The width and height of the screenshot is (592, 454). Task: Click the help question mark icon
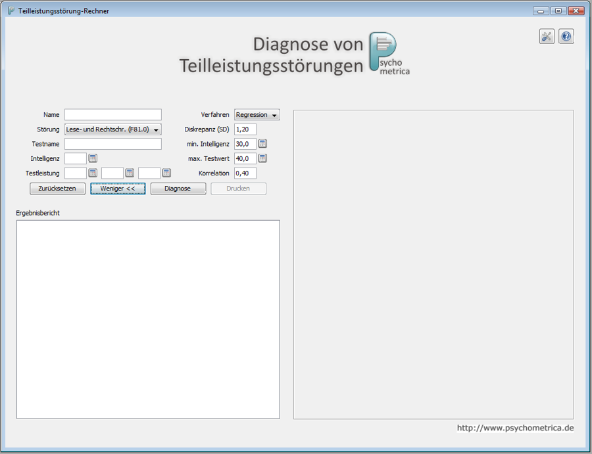pyautogui.click(x=566, y=37)
